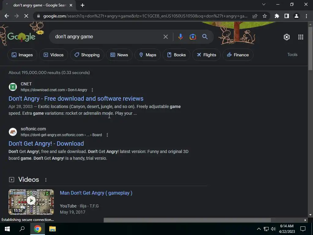Image resolution: width=313 pixels, height=235 pixels.
Task: View site info padlock icon
Action: 39,16
